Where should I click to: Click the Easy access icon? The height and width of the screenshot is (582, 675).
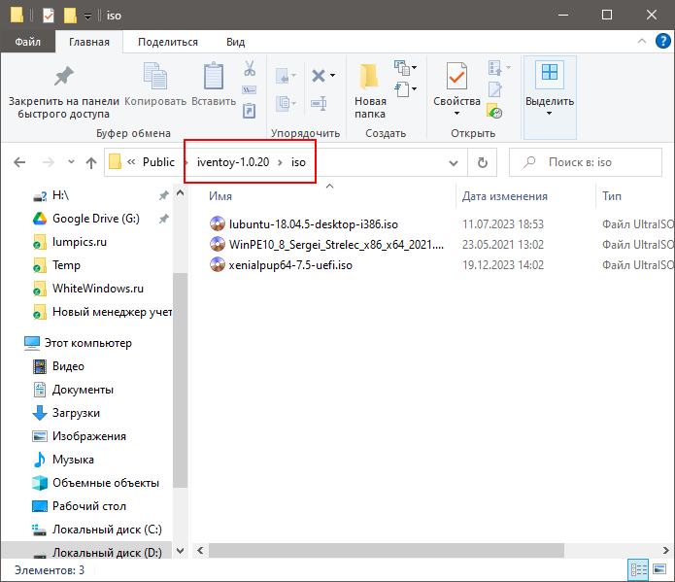coord(402,89)
